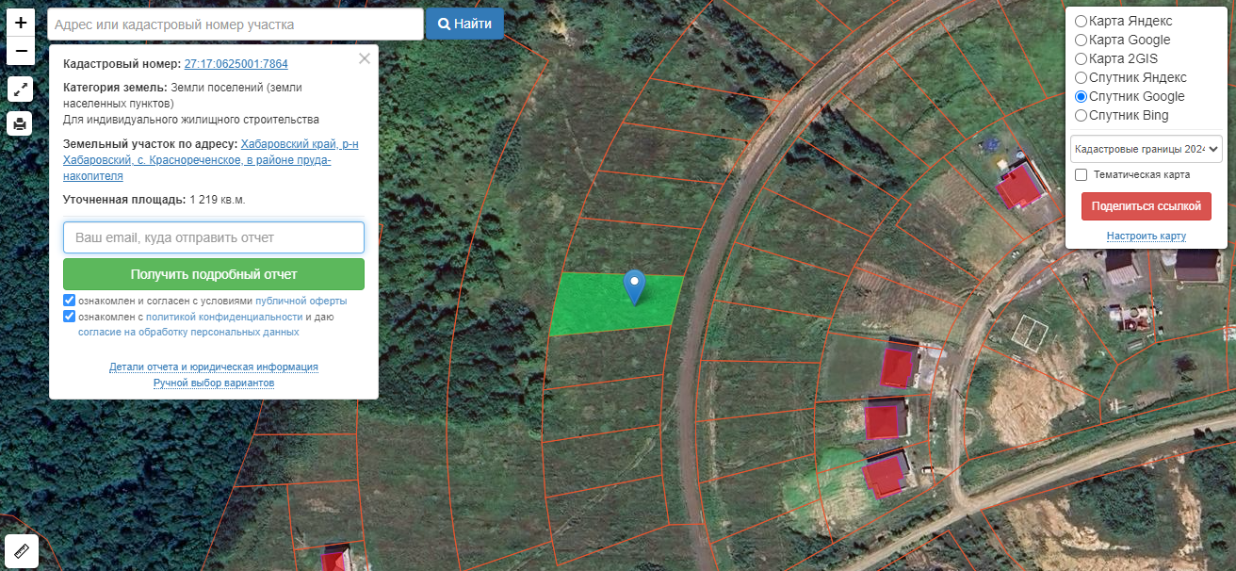Click the Найти search button
This screenshot has height=571, width=1236.
464,24
